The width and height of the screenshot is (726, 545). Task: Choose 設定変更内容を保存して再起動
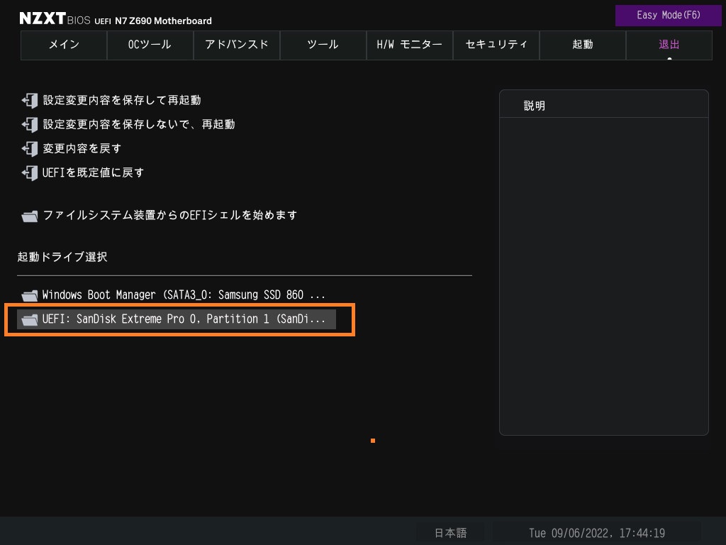pyautogui.click(x=122, y=100)
